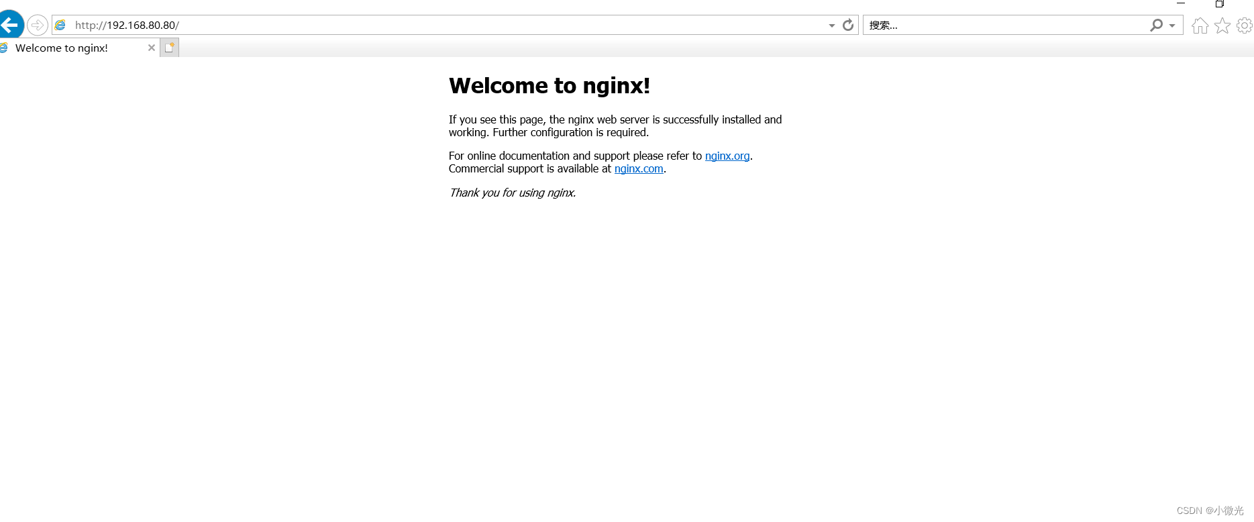
Task: Open the nginx.org link
Action: 727,156
